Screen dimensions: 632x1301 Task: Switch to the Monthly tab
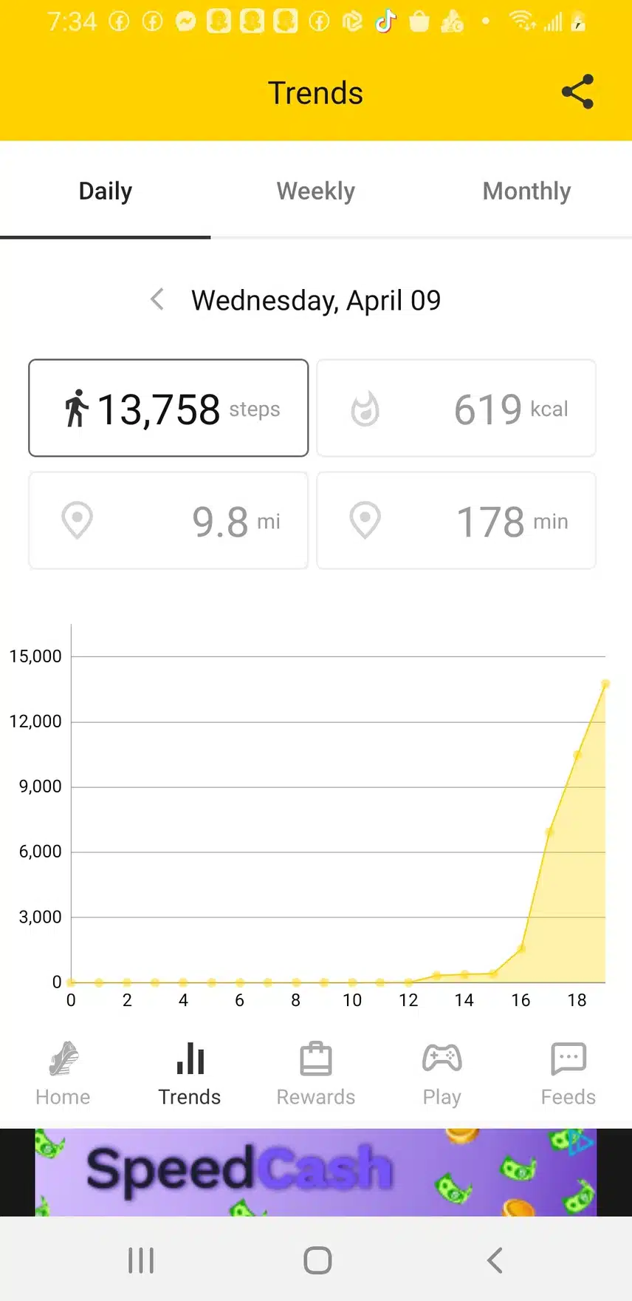coord(526,191)
